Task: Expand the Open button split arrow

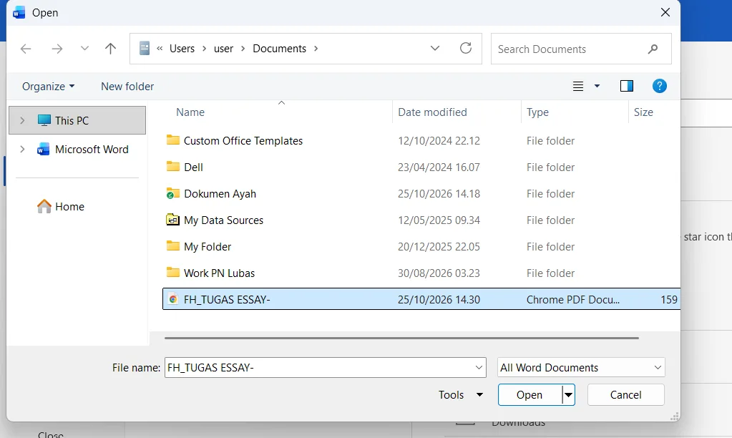Action: point(568,395)
